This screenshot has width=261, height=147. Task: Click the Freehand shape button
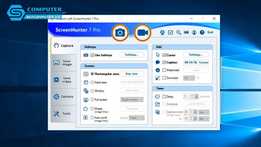coord(132,109)
